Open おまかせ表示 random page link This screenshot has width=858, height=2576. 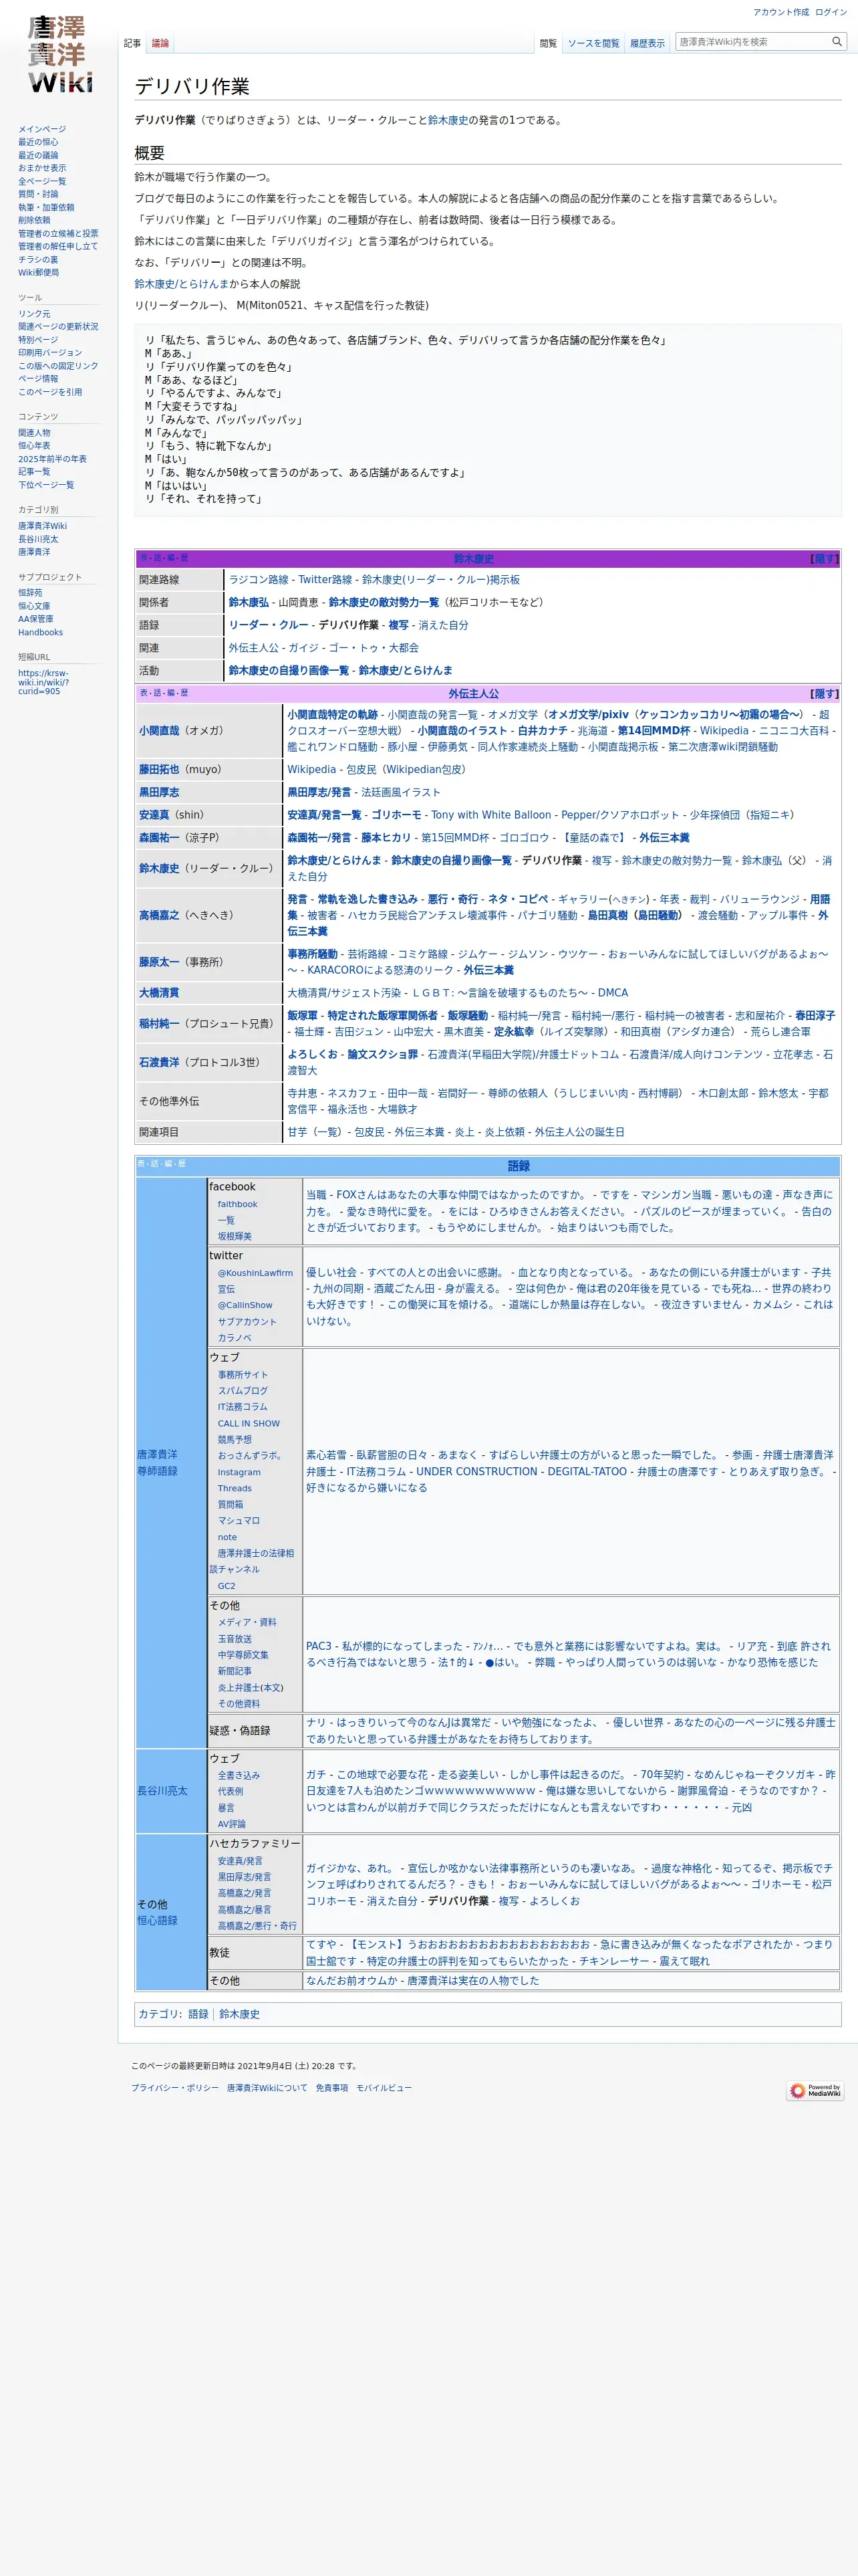click(42, 168)
